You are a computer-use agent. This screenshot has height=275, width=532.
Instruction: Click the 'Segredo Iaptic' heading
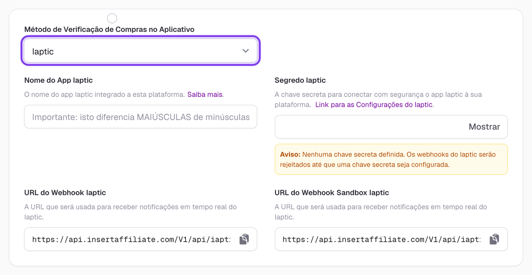click(300, 80)
